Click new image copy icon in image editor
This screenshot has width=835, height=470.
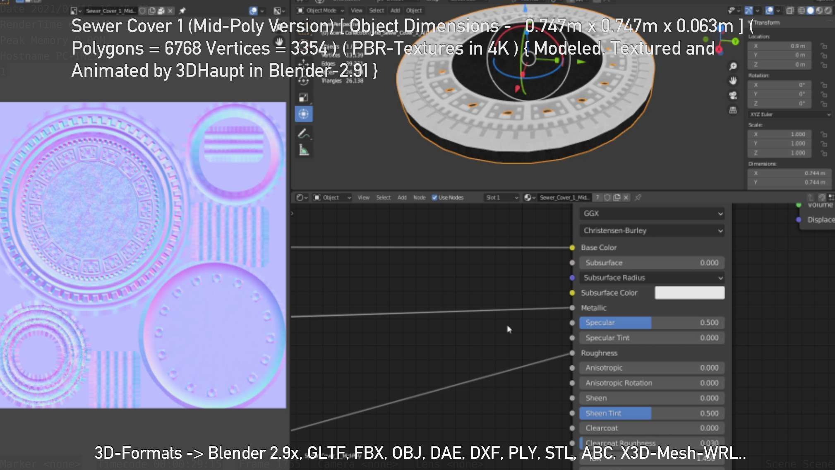152,11
